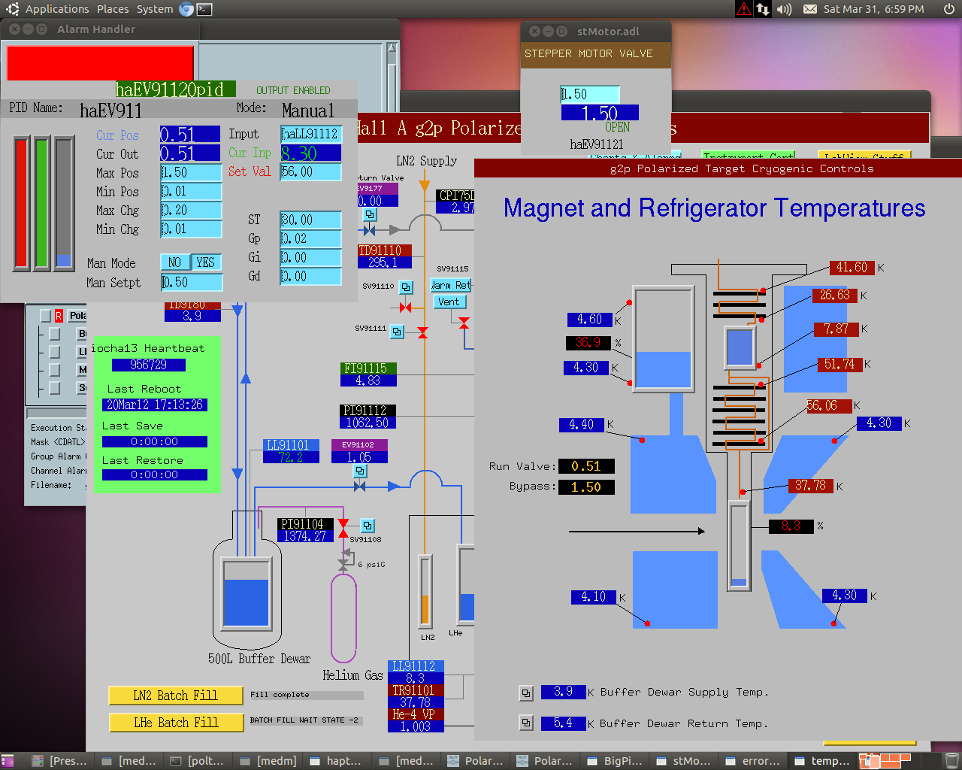962x770 pixels.
Task: Open the Applications menu
Action: tap(57, 9)
